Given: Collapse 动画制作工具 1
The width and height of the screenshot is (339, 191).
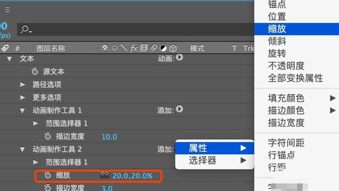Looking at the screenshot, I should click(x=22, y=111).
